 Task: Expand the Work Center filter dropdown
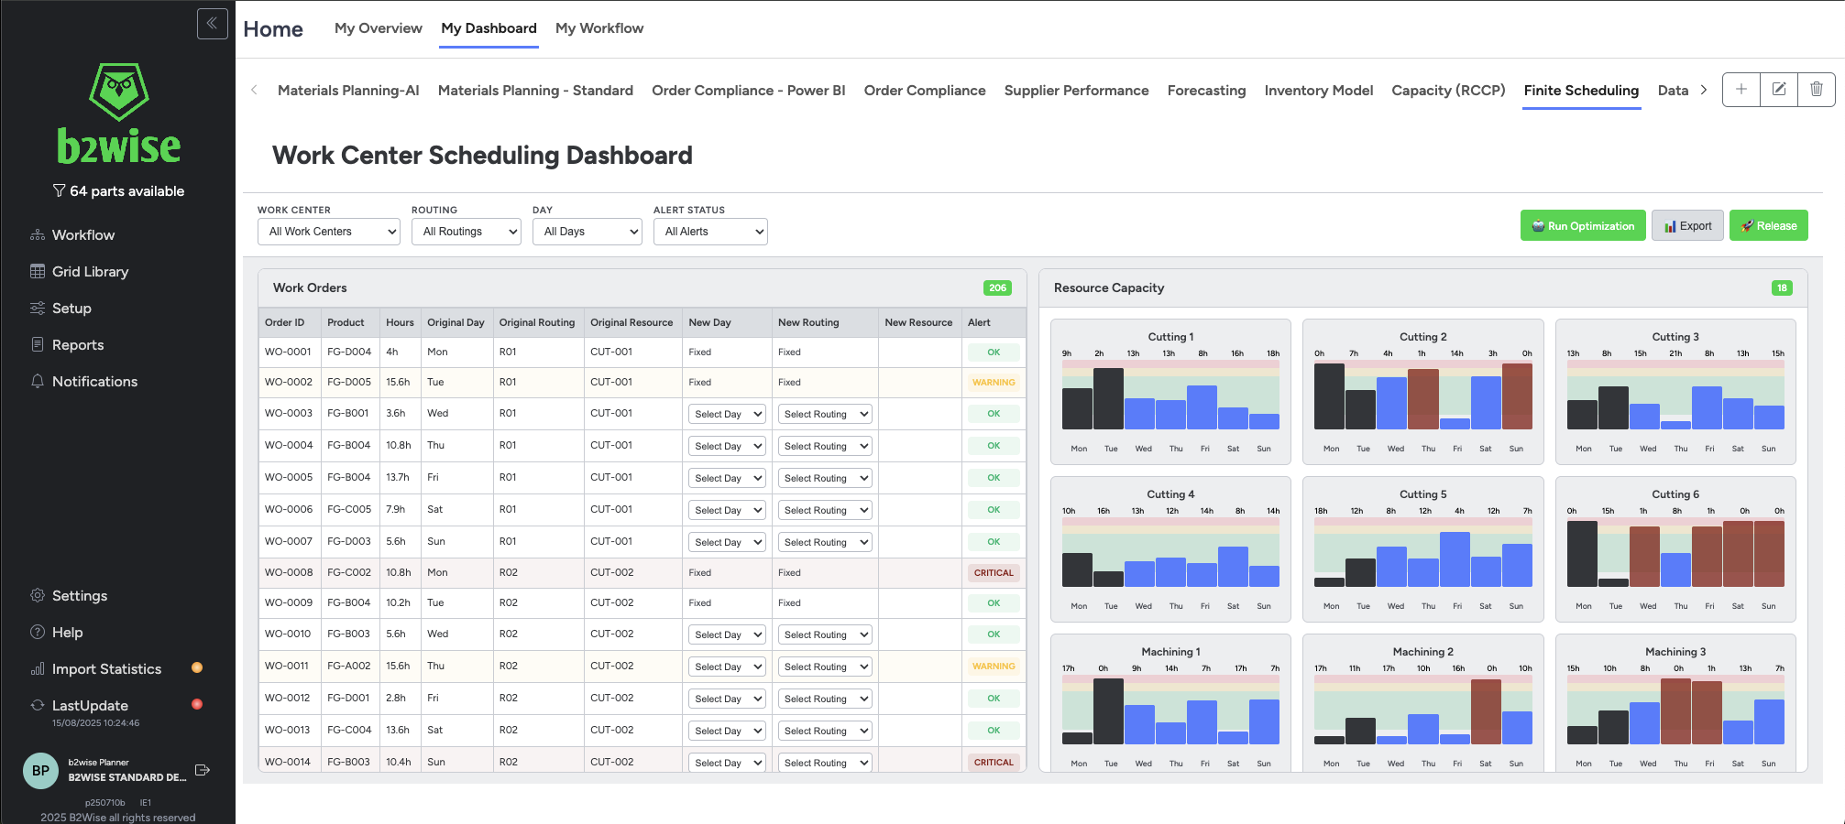pyautogui.click(x=328, y=232)
